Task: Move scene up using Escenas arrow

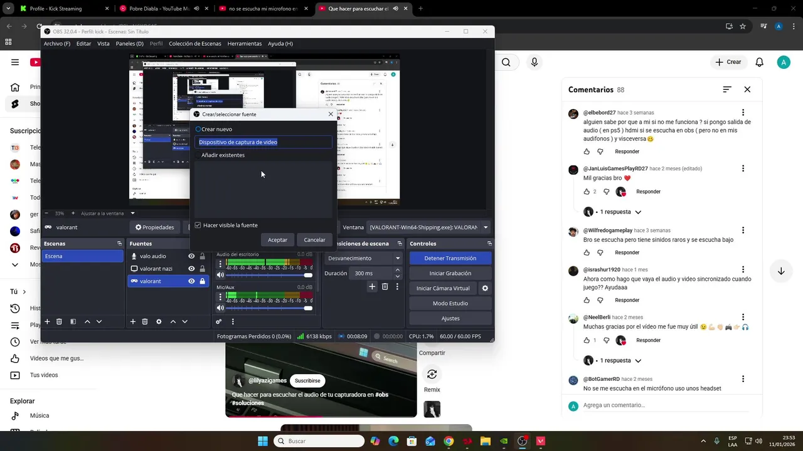Action: tap(87, 321)
